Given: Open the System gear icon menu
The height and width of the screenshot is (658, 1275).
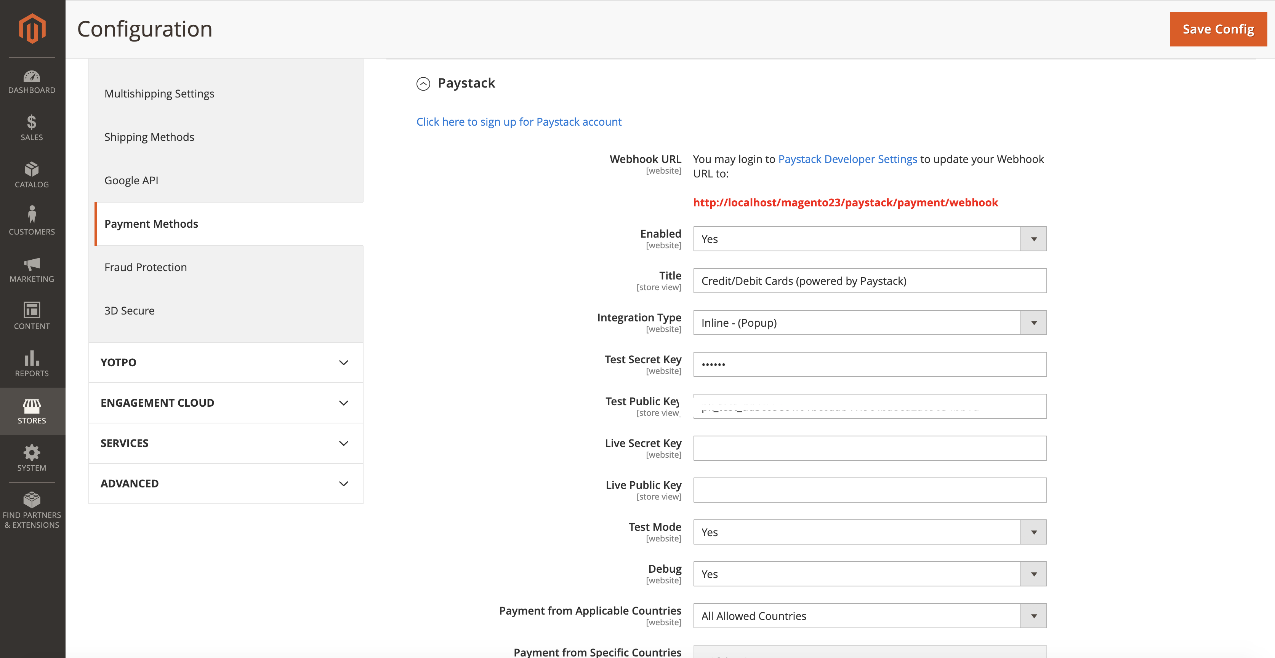Looking at the screenshot, I should (x=32, y=458).
